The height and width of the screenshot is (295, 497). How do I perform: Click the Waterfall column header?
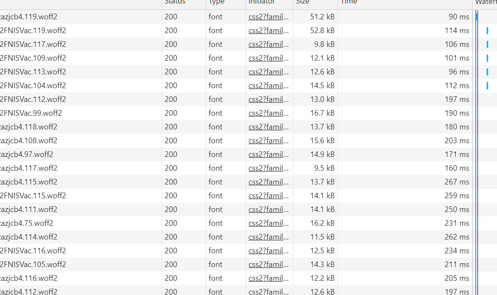[486, 2]
